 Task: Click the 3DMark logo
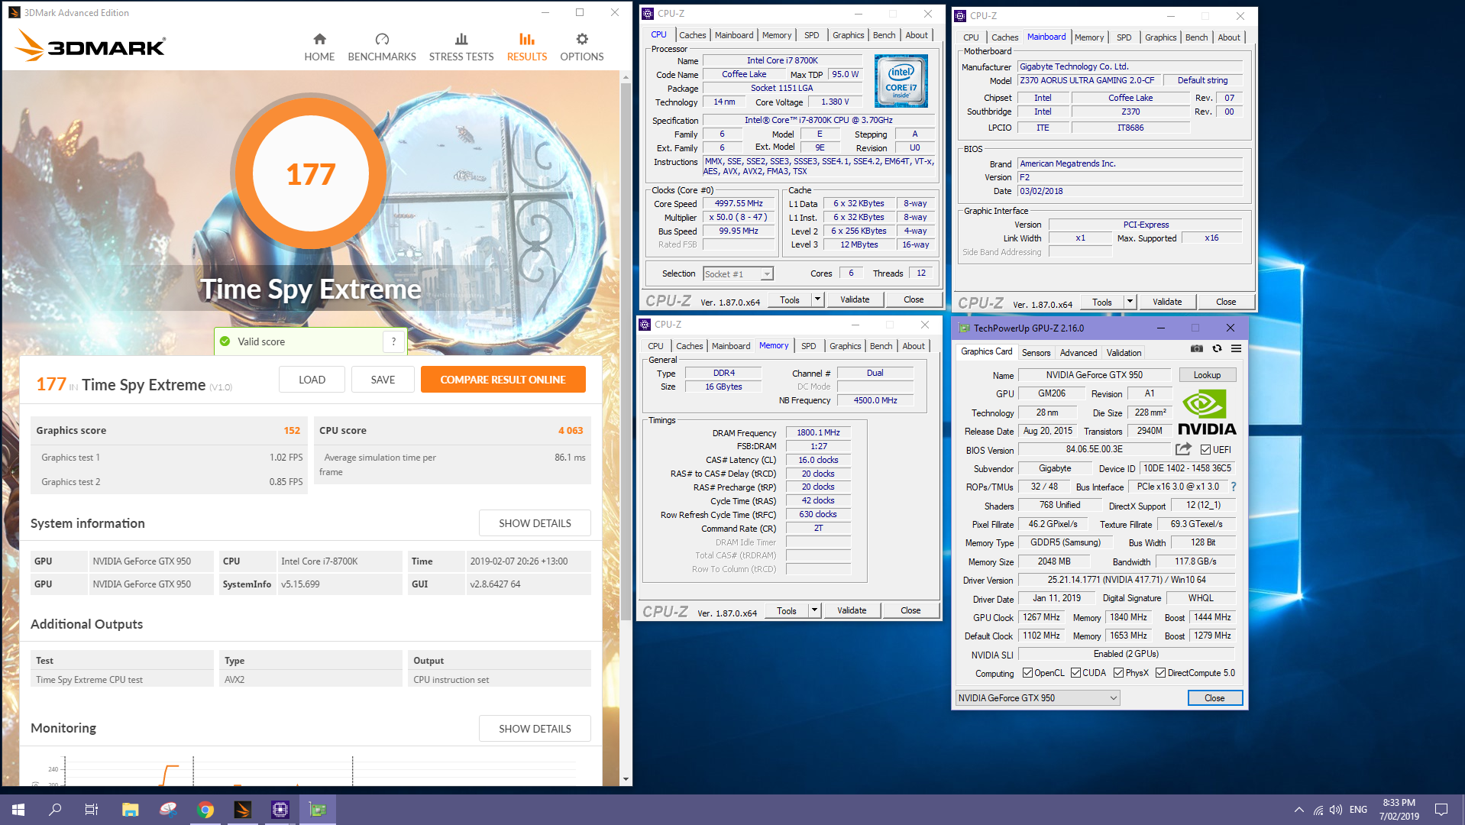(x=90, y=46)
